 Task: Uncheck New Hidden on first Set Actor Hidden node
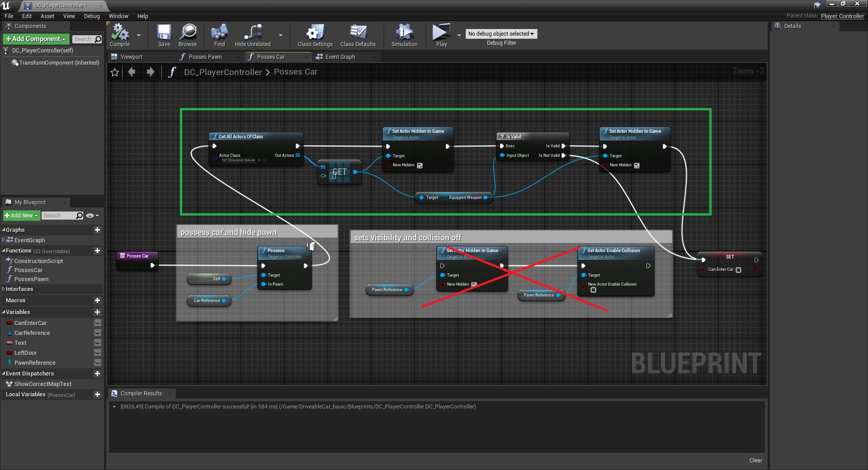click(x=420, y=165)
